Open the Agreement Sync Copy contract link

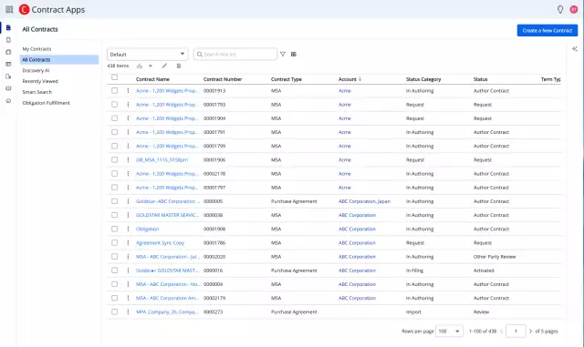(161, 243)
